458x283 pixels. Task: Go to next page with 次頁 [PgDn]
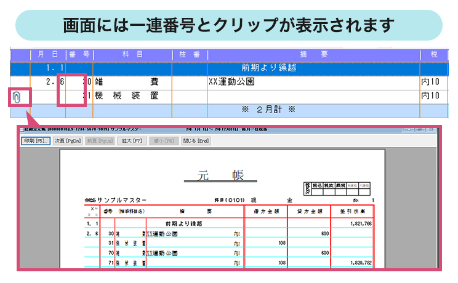click(x=66, y=140)
